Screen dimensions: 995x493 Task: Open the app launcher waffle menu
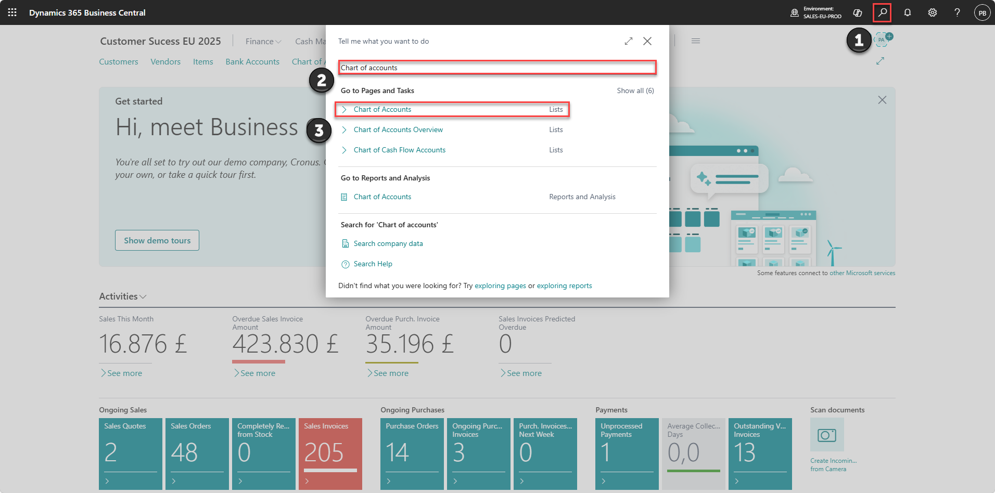pos(12,12)
